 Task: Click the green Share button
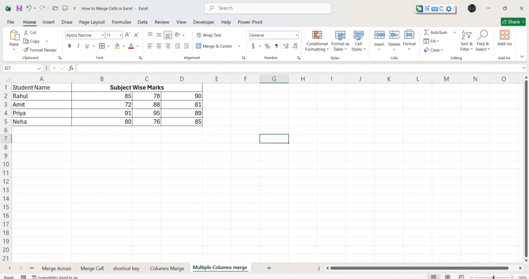pyautogui.click(x=513, y=22)
